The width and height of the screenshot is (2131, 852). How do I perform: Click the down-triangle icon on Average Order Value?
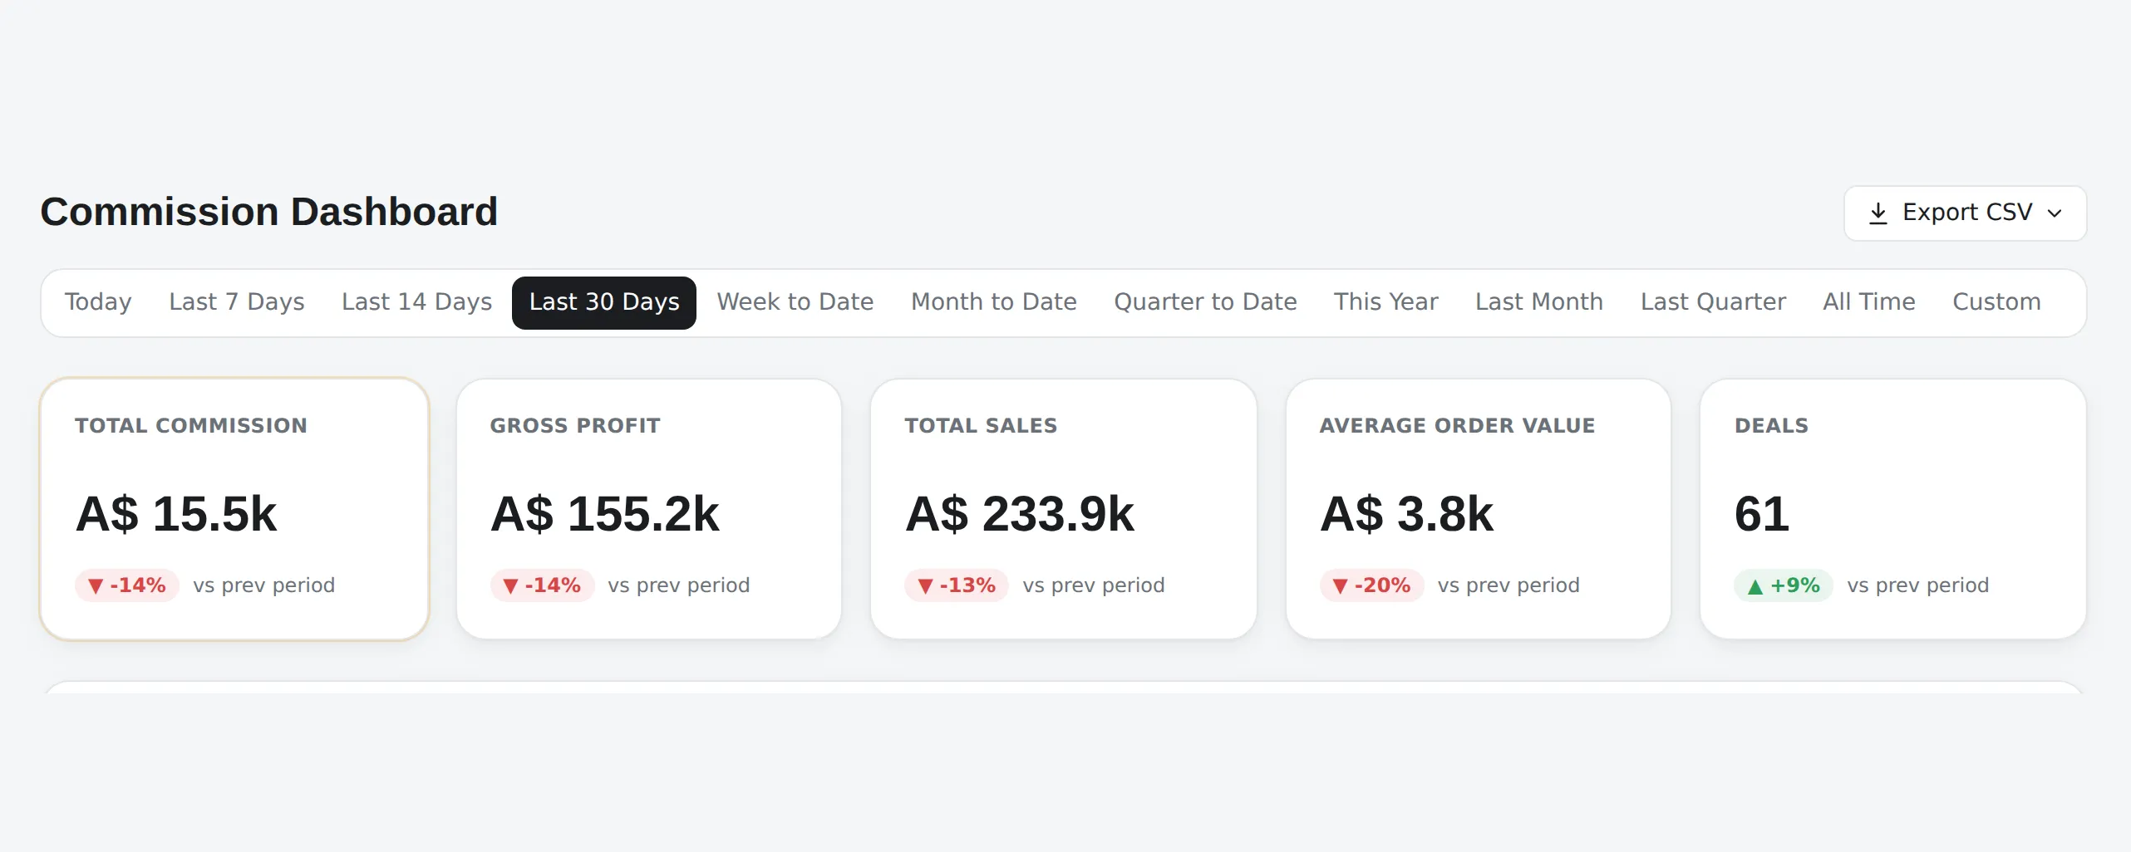pos(1340,586)
